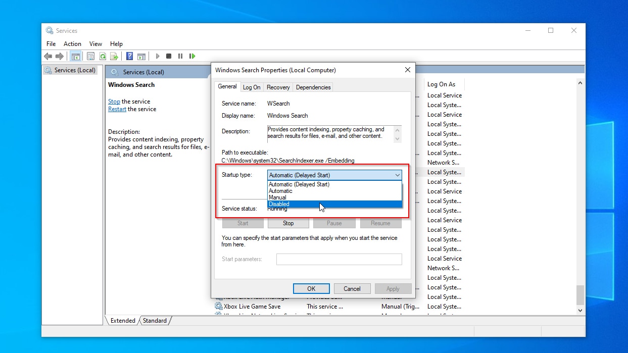Click the Windows Search heading in left pane
The image size is (628, 353).
(x=131, y=85)
